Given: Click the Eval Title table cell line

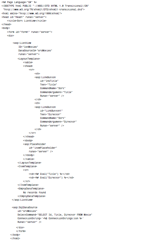Looking at the screenshot, I should pyautogui.click(x=49, y=174).
